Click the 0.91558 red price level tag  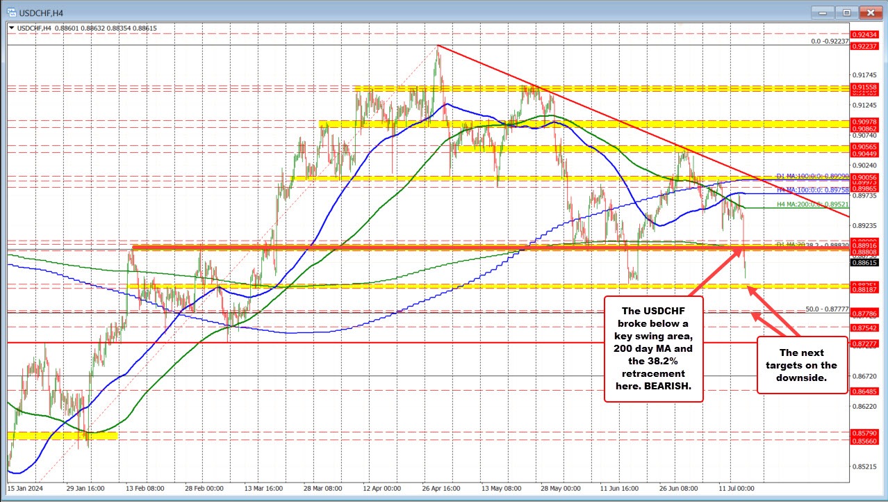pyautogui.click(x=864, y=88)
